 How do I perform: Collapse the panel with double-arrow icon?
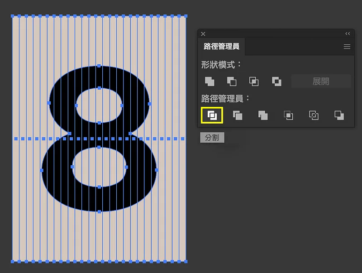coord(348,34)
